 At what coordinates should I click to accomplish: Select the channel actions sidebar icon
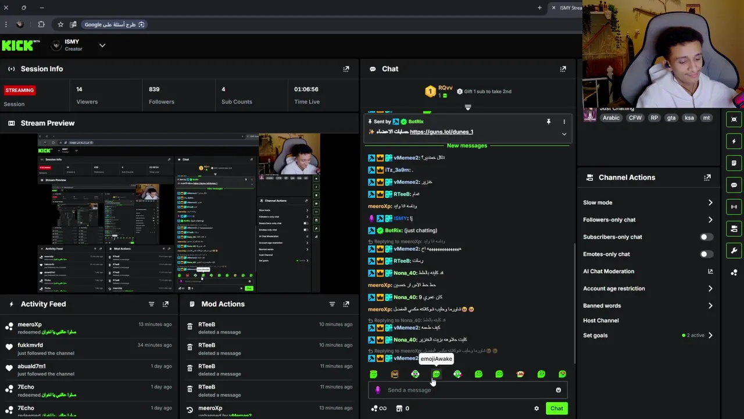point(734,229)
